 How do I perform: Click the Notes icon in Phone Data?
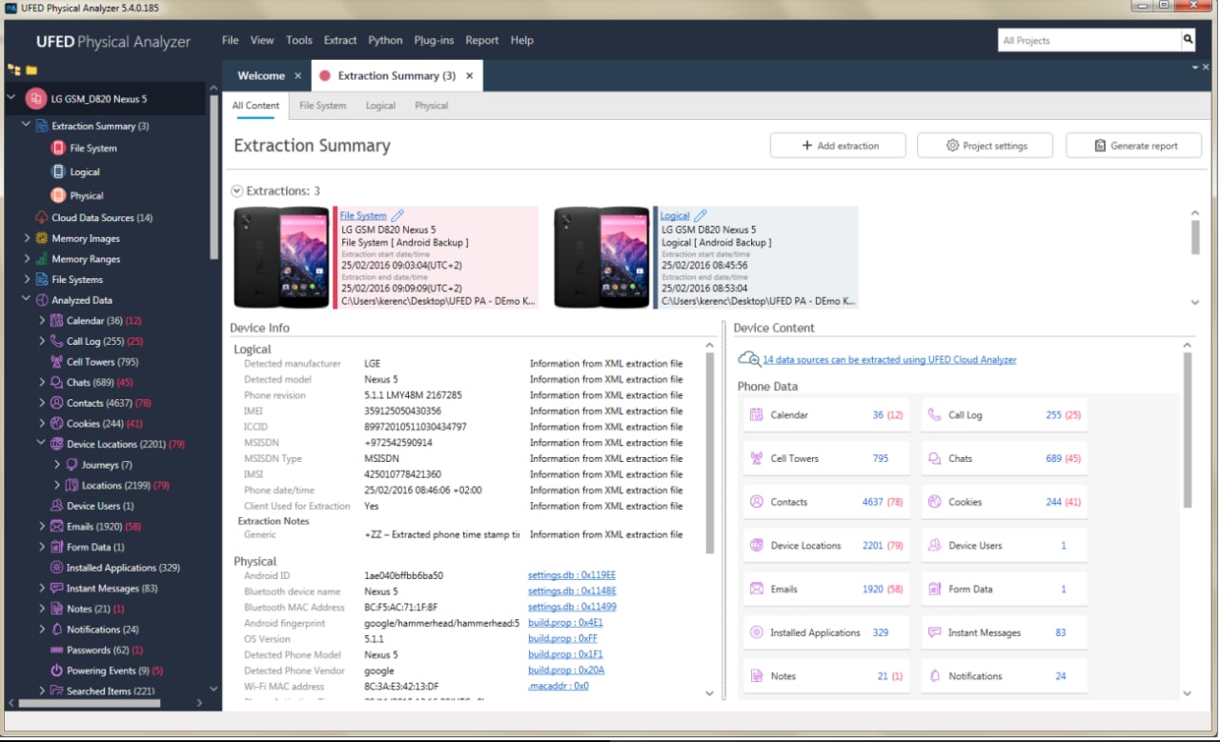tap(757, 676)
